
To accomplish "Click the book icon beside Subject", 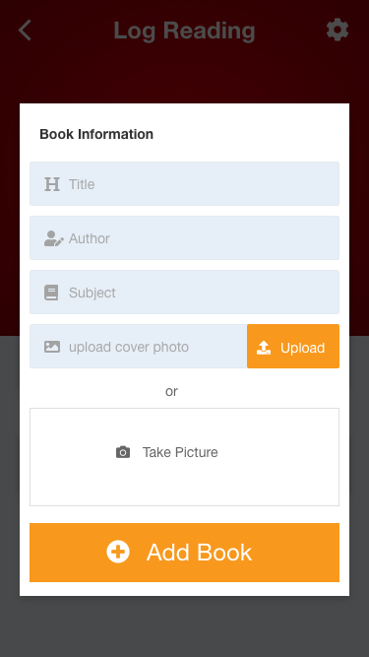I will pyautogui.click(x=51, y=293).
